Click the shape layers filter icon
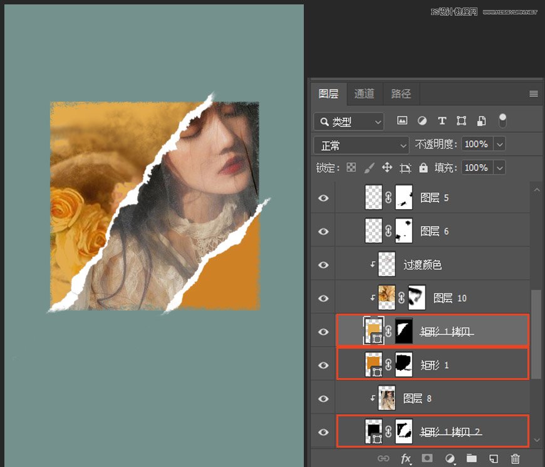This screenshot has height=467, width=545. [x=461, y=121]
